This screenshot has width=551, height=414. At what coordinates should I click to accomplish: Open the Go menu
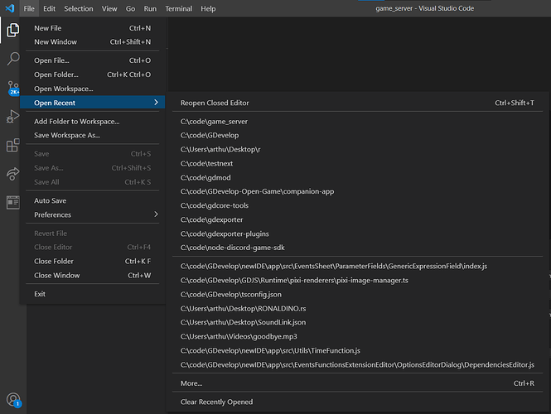(x=130, y=8)
